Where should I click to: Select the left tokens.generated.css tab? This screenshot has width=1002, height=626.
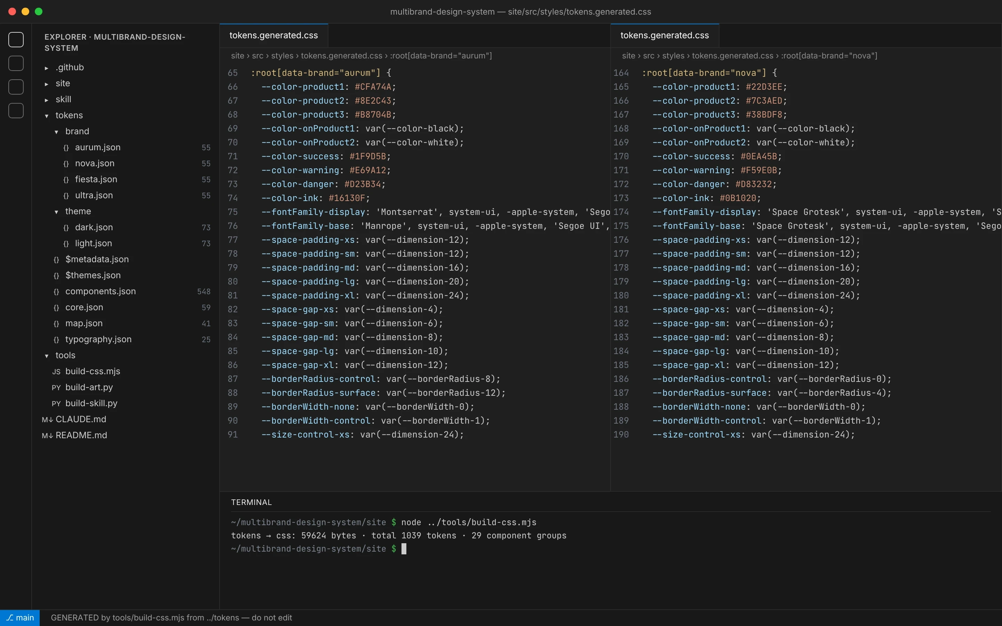tap(274, 35)
